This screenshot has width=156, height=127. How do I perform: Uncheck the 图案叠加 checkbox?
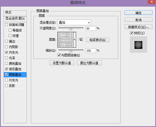click(7, 75)
